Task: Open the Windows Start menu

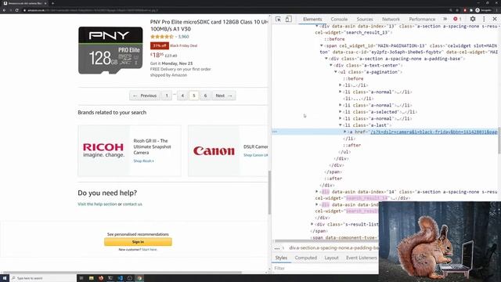Action: [5, 278]
